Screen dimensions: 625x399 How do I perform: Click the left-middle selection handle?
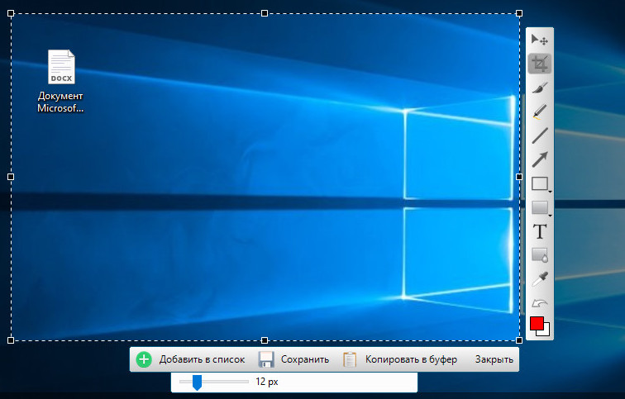pos(11,177)
